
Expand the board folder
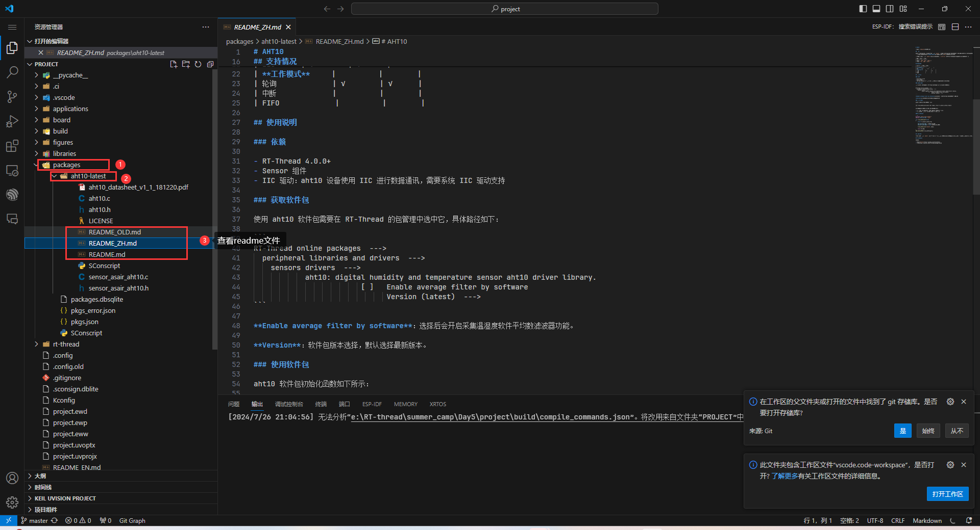[x=36, y=120]
